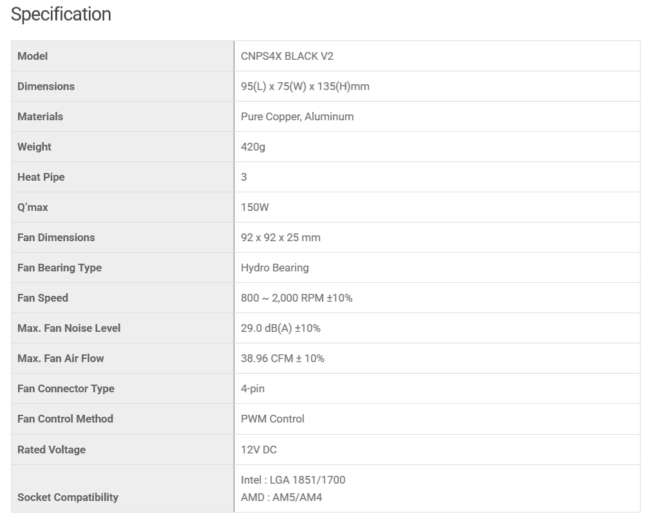
Task: Click the Fan Dimensions label
Action: pyautogui.click(x=56, y=237)
